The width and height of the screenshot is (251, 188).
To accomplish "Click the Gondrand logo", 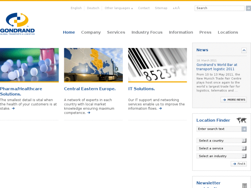I will (18, 24).
